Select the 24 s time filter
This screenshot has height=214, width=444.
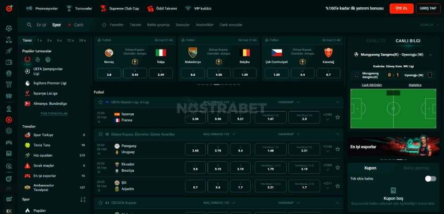pos(83,41)
